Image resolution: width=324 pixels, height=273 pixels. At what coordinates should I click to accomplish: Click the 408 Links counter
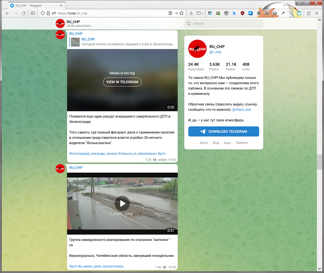click(x=246, y=66)
